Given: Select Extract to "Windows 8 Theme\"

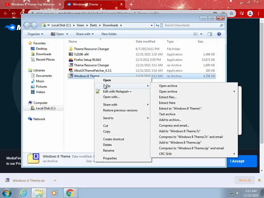Looking at the screenshot, I should (180, 109).
